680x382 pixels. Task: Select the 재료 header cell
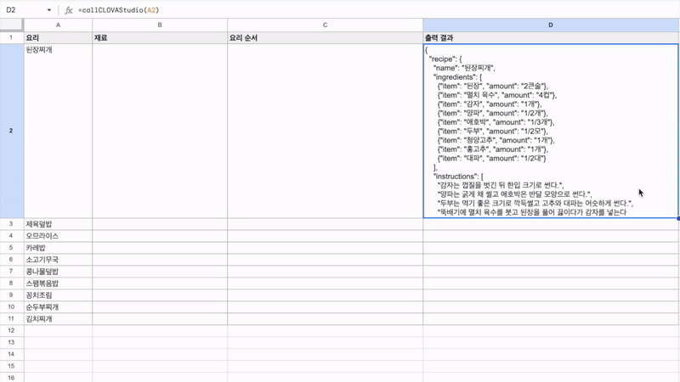point(160,38)
